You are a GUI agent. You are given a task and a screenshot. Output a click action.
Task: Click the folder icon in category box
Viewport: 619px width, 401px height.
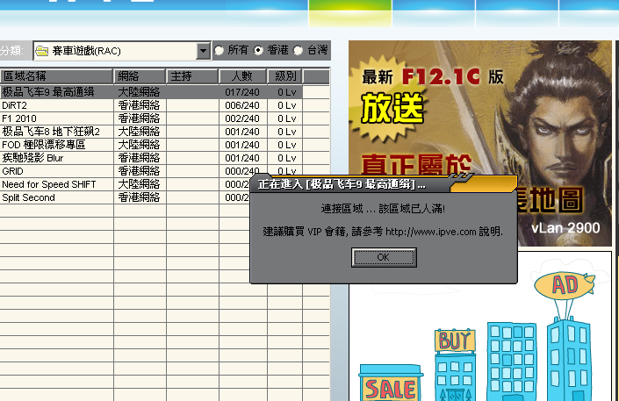[x=41, y=51]
